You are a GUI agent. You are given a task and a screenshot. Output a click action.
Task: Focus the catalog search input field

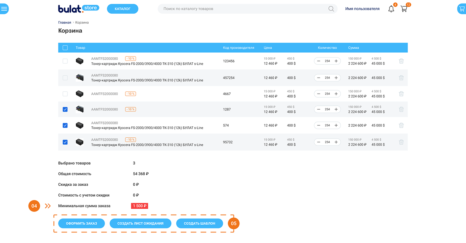242,9
